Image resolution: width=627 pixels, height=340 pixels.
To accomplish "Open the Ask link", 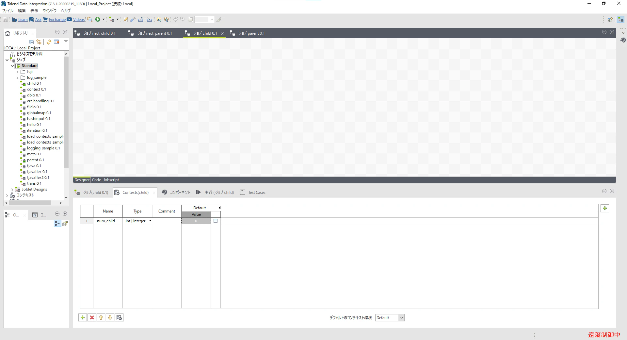I will [x=38, y=20].
